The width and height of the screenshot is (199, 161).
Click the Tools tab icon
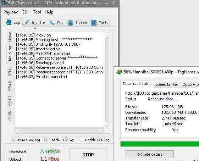[x=94, y=23]
